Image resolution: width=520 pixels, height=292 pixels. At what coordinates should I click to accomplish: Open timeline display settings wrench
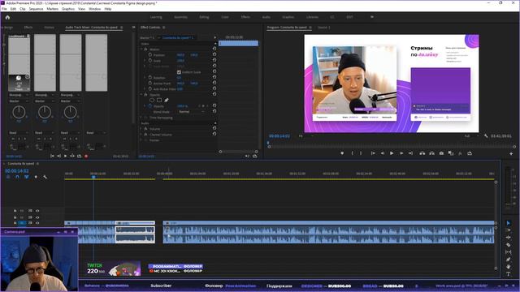tap(45, 177)
